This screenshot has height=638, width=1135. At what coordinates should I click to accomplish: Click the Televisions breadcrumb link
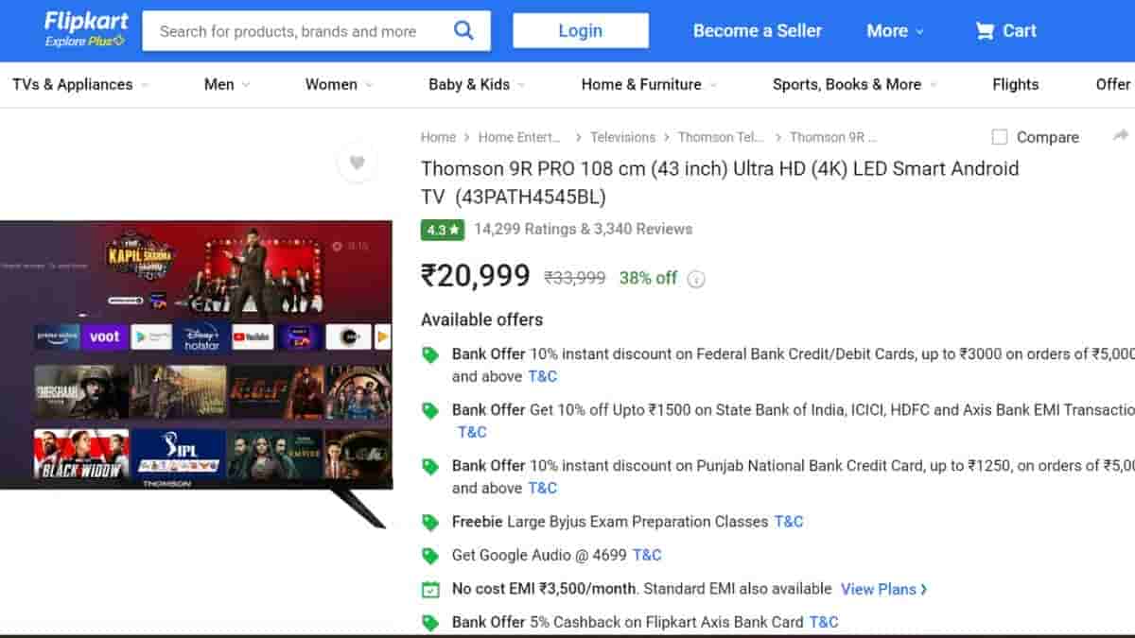622,137
